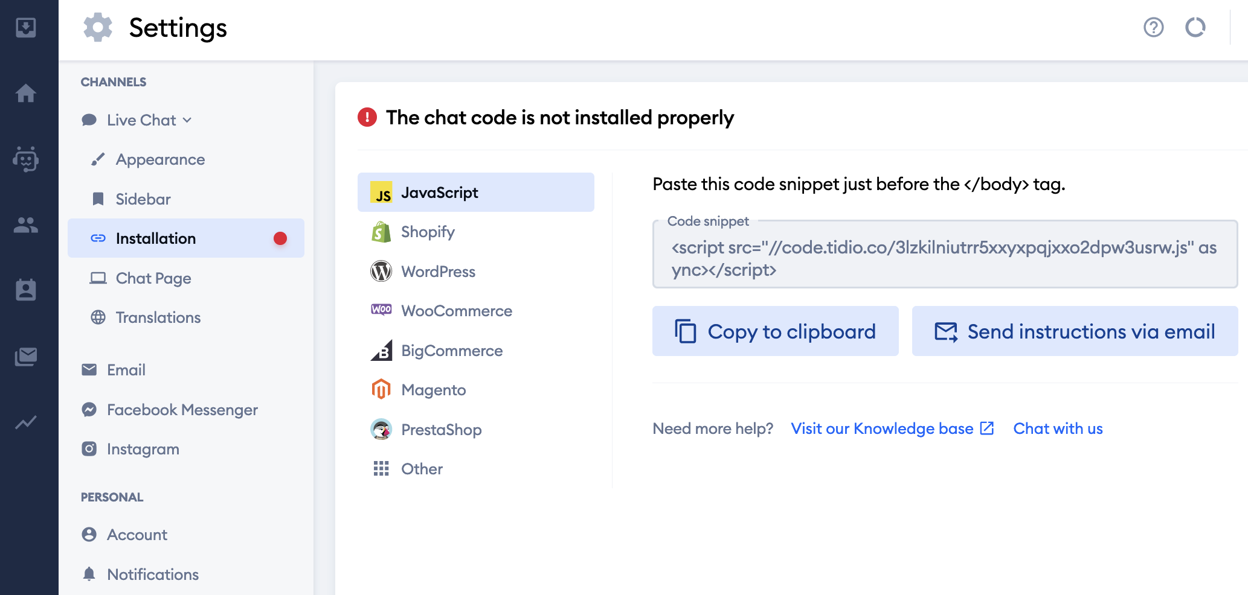Select the JavaScript installation tab

[476, 192]
